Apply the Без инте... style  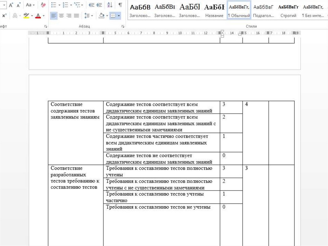click(313, 11)
